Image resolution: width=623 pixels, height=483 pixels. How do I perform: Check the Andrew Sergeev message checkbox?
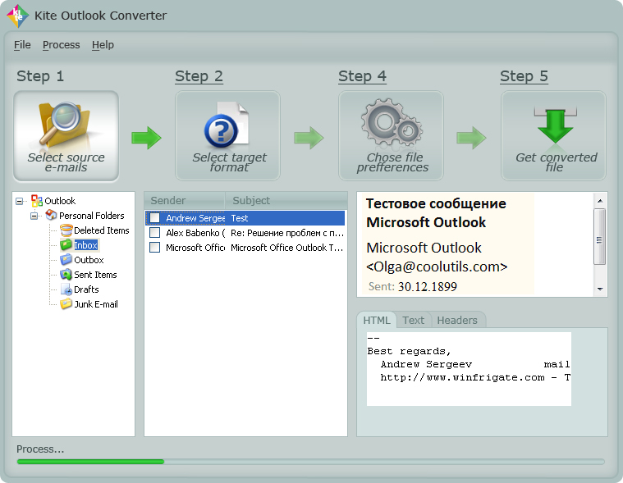(x=154, y=218)
